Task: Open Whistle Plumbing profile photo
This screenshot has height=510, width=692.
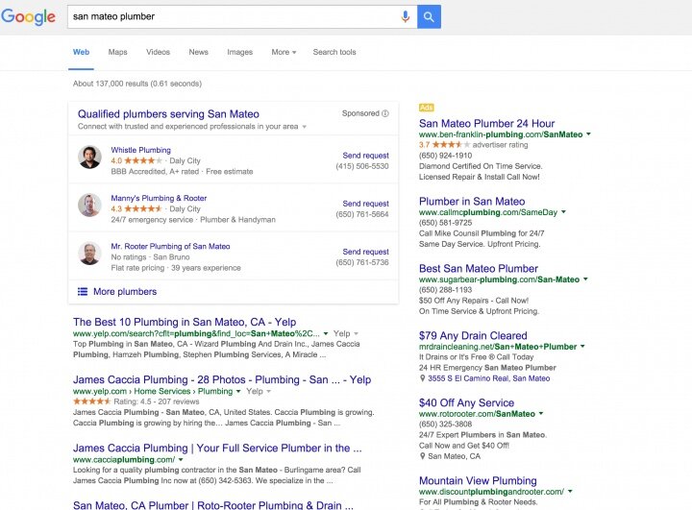Action: 89,158
